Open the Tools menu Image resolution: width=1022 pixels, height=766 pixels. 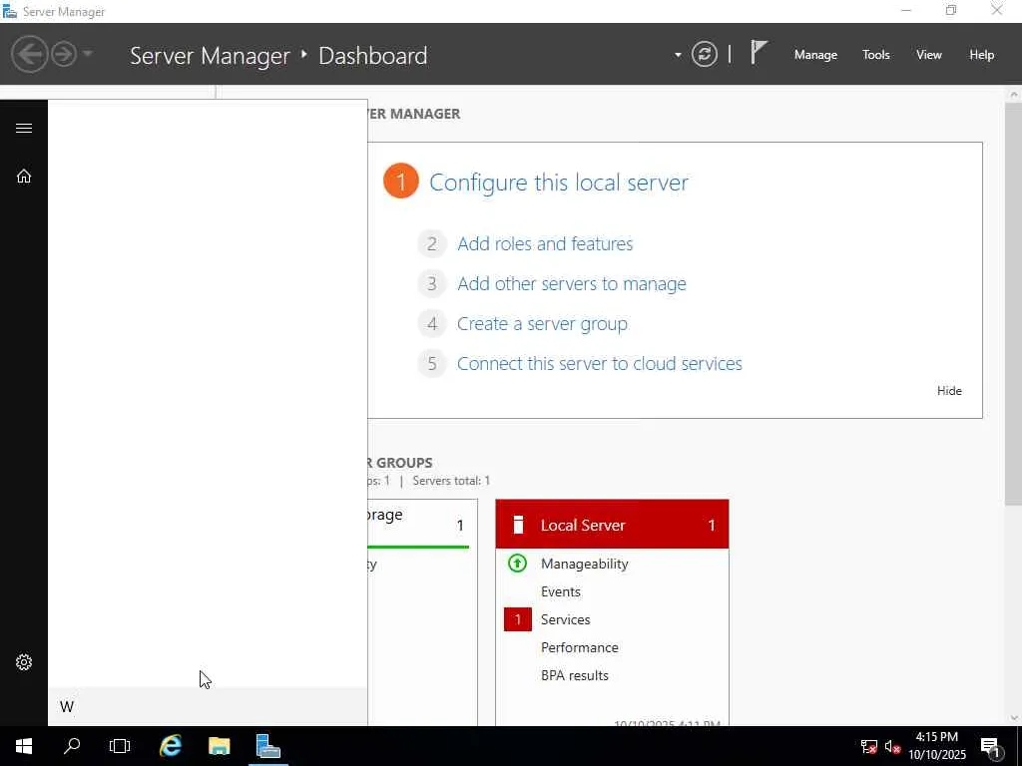pyautogui.click(x=875, y=55)
